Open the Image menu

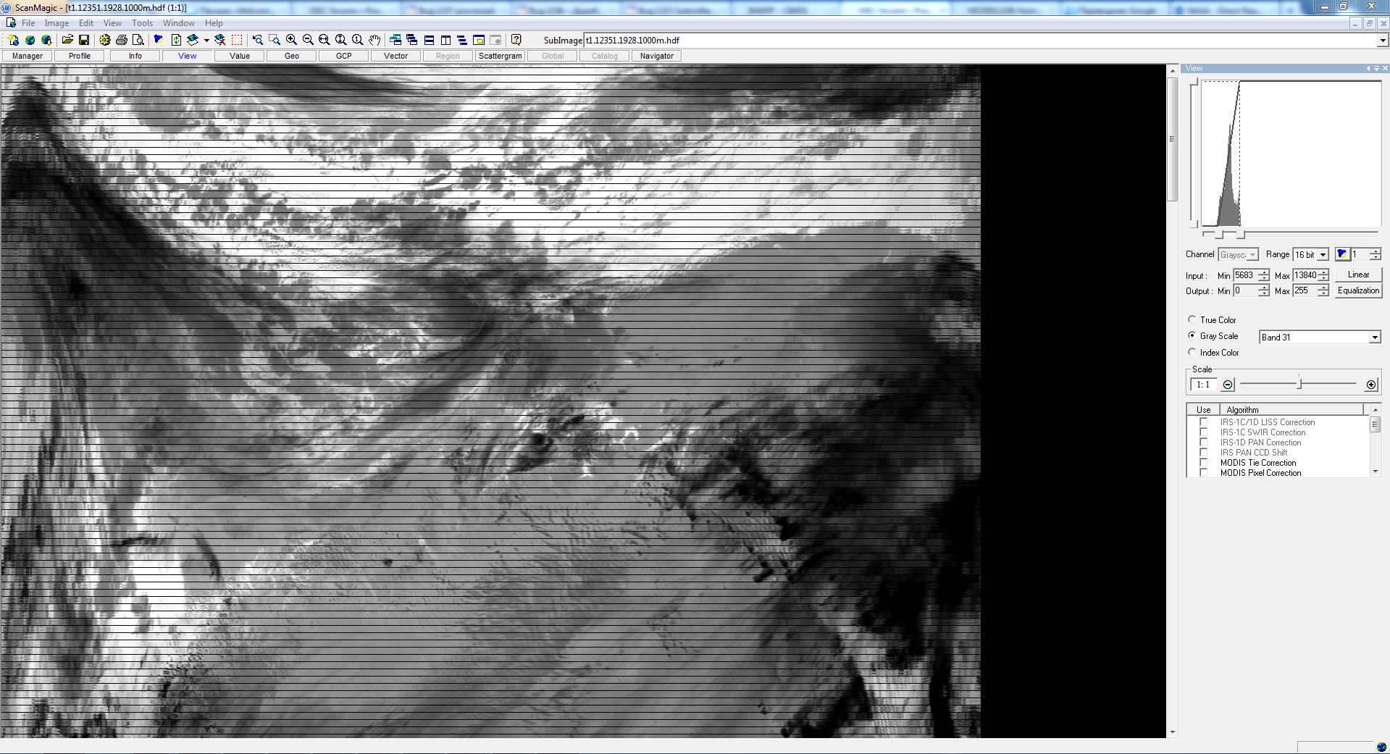coord(56,23)
